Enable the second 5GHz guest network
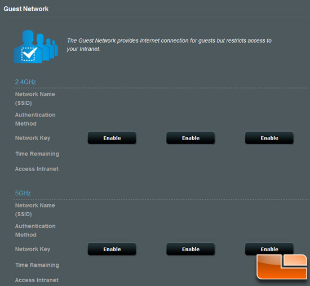The image size is (310, 286). click(191, 249)
